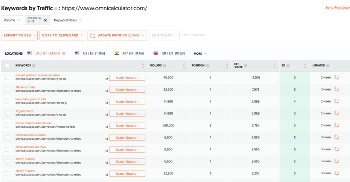Open external link icon for 'how many grams in 1 lbs'
Screen dimensions: 350x182
(107, 103)
